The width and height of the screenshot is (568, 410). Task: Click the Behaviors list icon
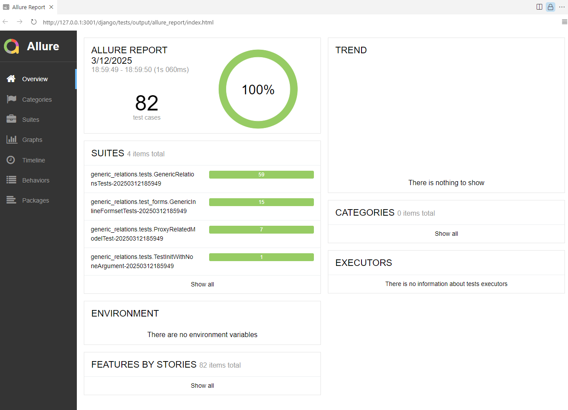[11, 180]
